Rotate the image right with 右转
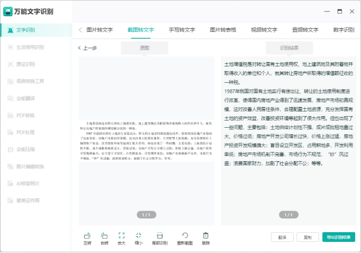The width and height of the screenshot is (361, 253). click(104, 239)
